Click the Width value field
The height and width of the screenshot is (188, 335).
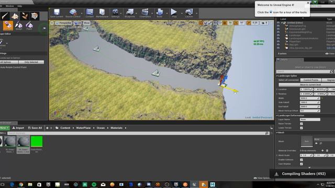(x=310, y=98)
